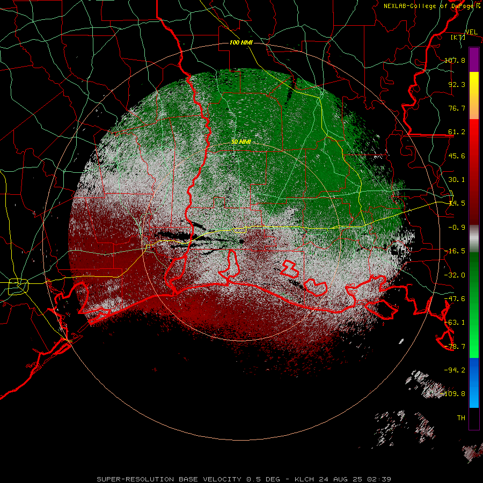Click the -16.5 velocity scale value
Viewport: 483px width, 483px height.
click(455, 251)
